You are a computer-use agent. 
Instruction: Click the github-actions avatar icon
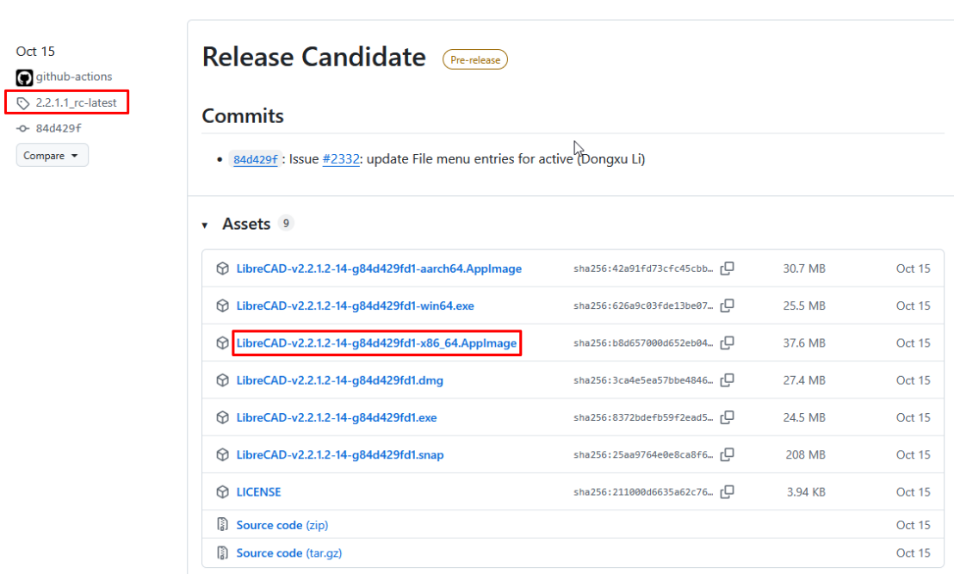(x=24, y=77)
